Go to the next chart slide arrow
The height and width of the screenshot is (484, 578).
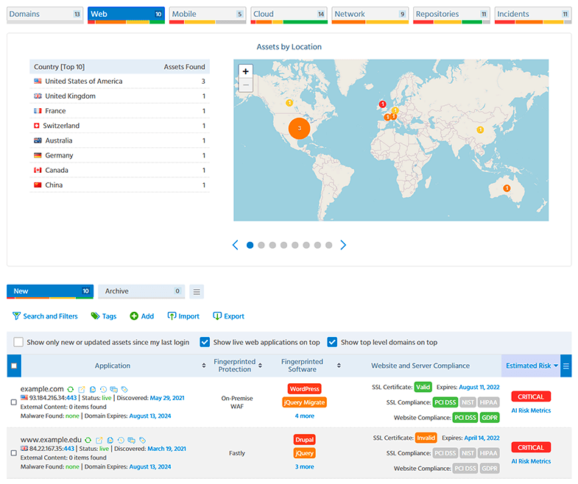coord(343,245)
